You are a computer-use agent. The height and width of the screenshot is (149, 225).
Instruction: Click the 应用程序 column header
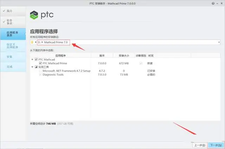click(x=60, y=56)
